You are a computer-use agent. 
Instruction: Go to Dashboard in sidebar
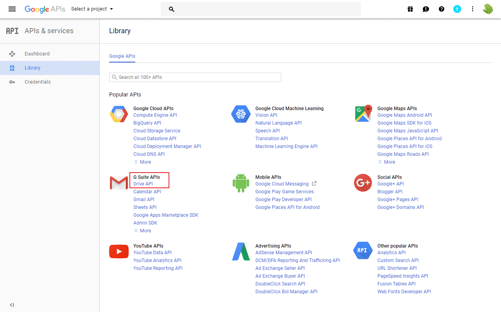coord(37,54)
